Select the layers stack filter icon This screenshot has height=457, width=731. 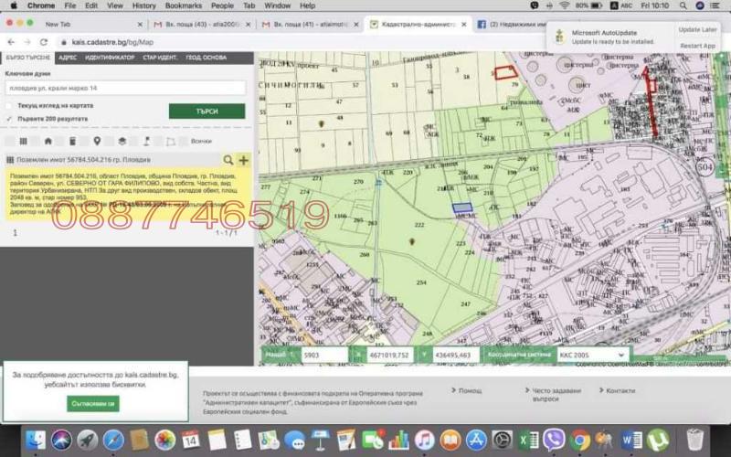pyautogui.click(x=122, y=142)
